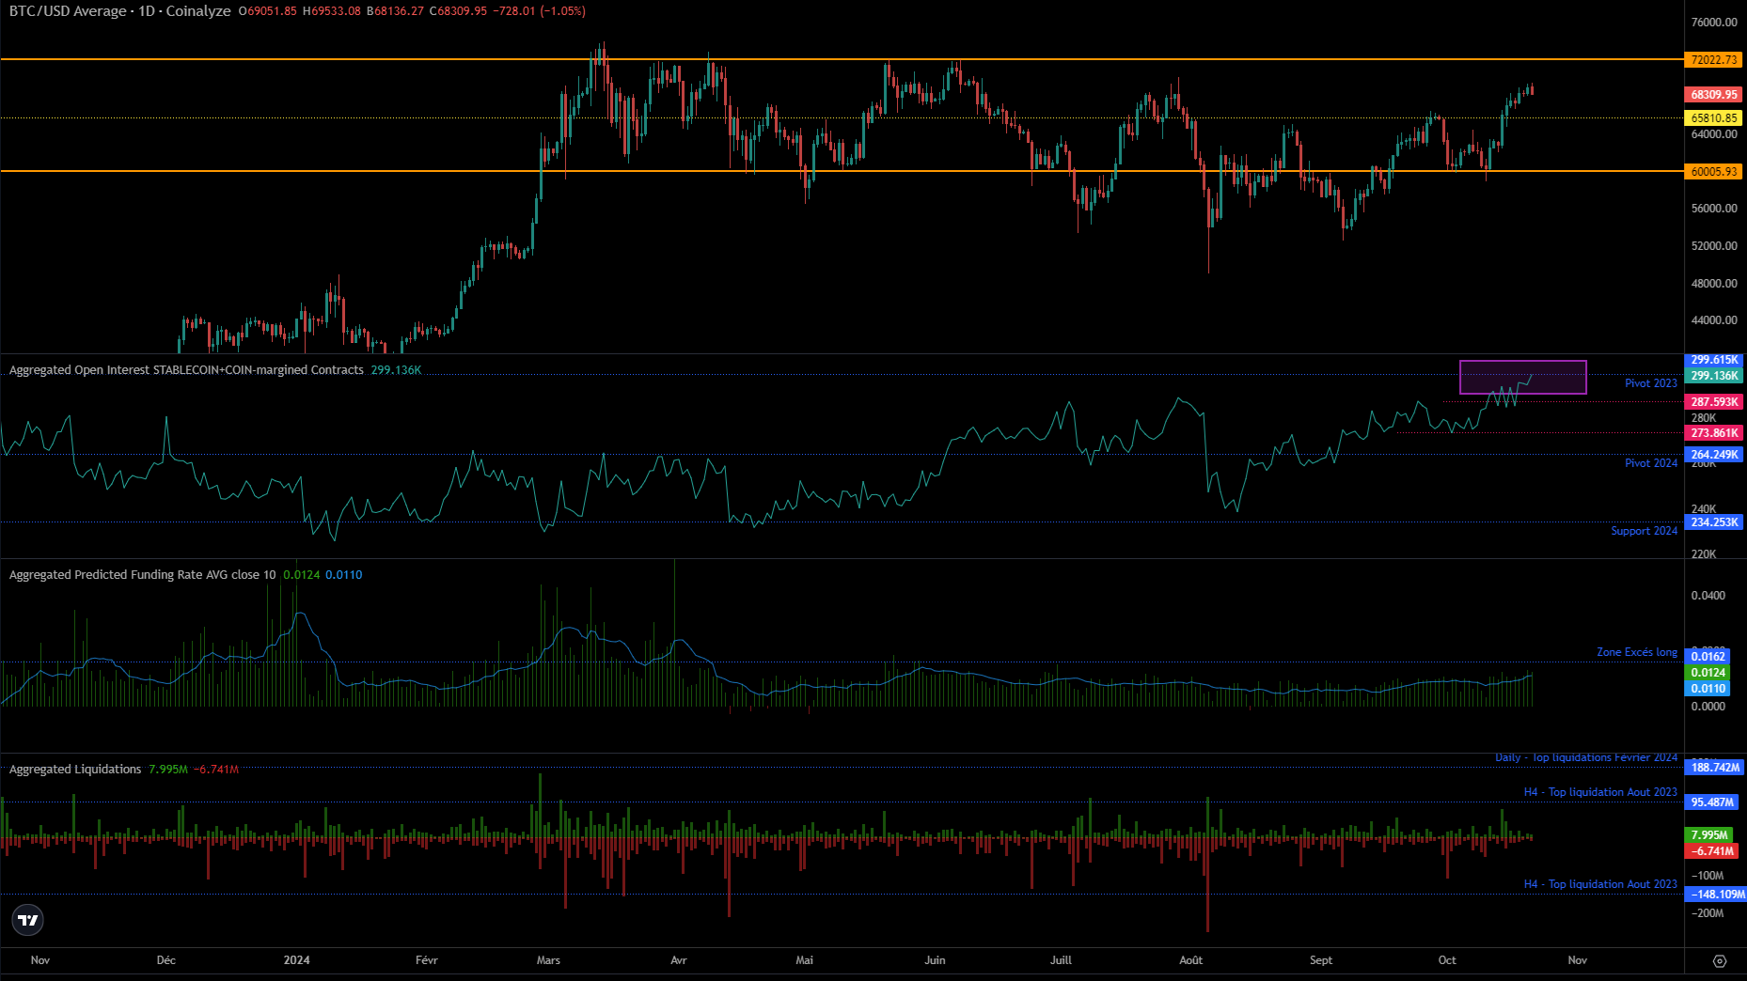This screenshot has height=981, width=1747.
Task: Click the -148.109M liquidation level label
Action: coord(1716,895)
